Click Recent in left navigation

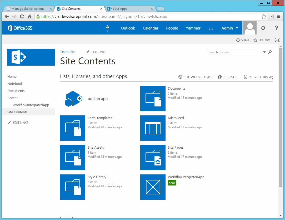[x=12, y=98]
